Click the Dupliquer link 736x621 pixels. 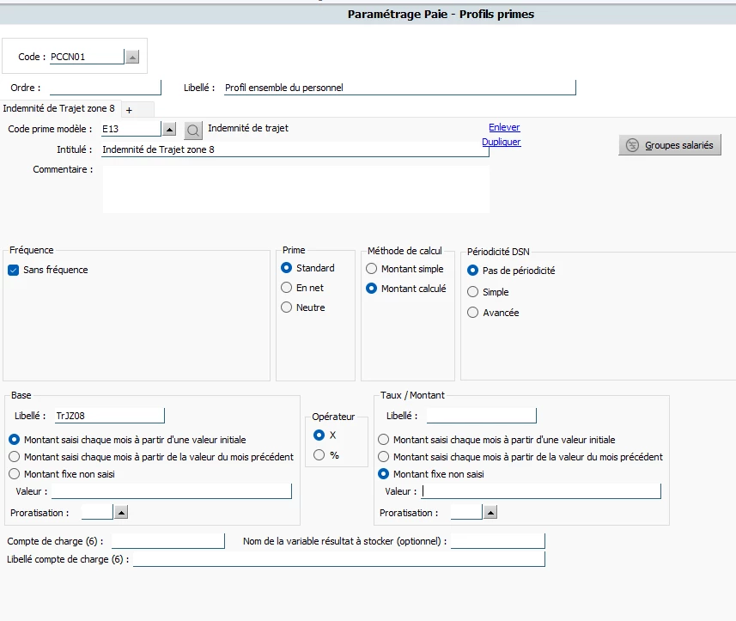tap(501, 142)
